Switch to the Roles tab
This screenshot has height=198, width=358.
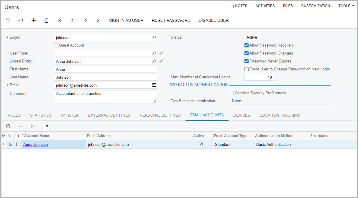(14, 115)
